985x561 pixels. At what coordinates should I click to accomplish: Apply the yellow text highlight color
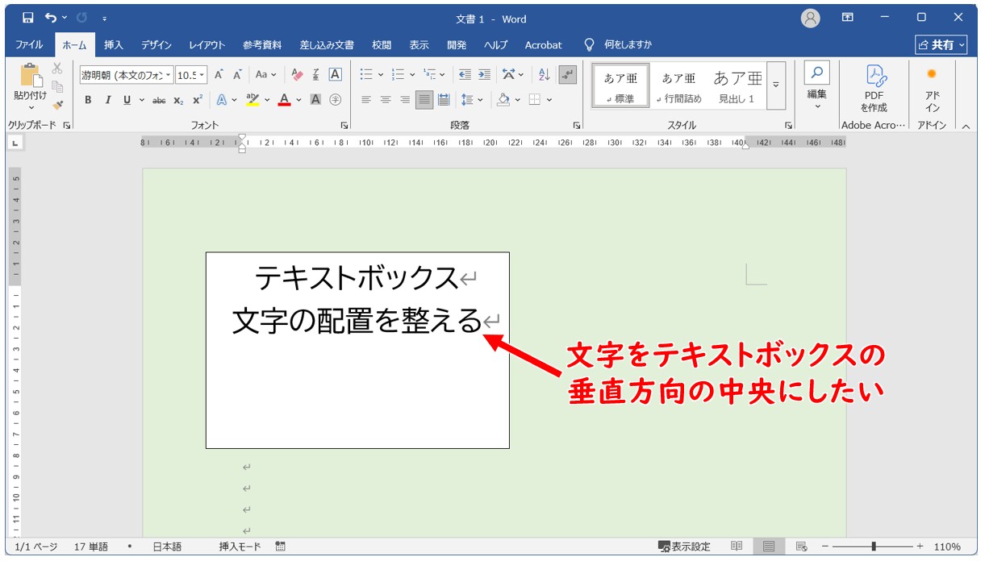[253, 100]
